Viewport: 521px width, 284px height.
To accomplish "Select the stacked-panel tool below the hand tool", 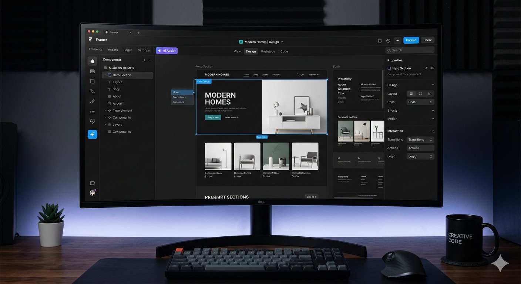I will 93,71.
